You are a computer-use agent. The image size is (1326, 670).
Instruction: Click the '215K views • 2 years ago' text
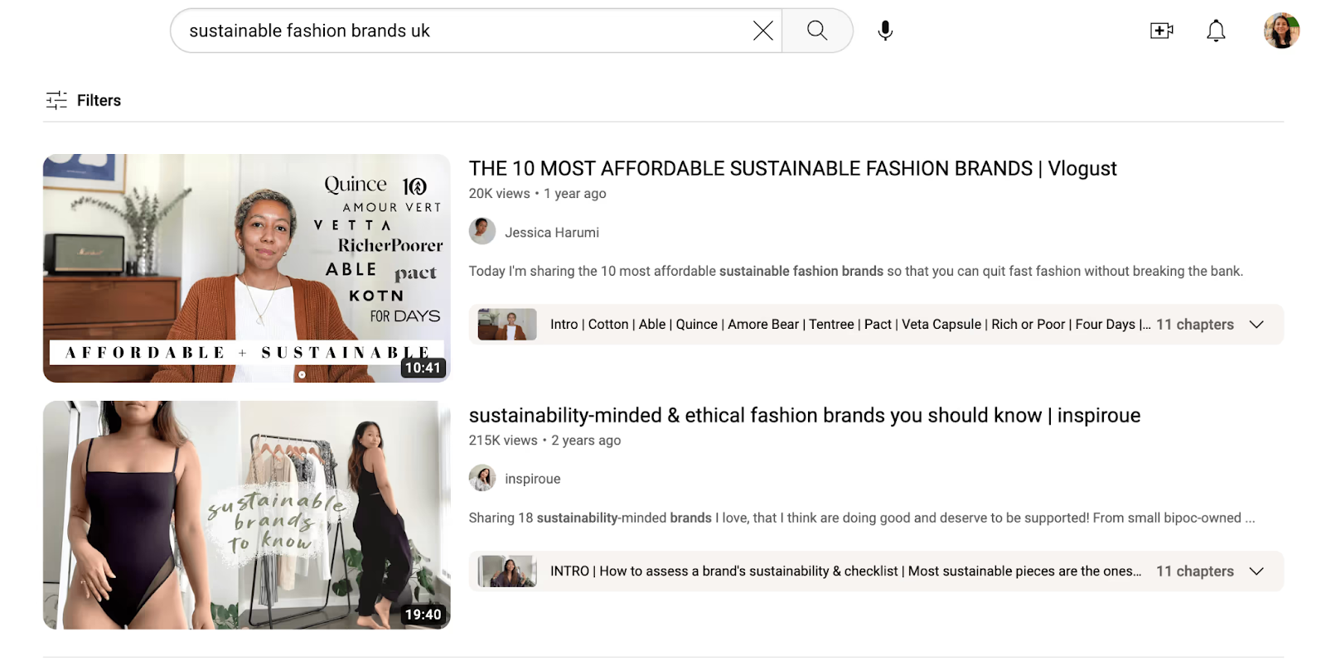(544, 441)
